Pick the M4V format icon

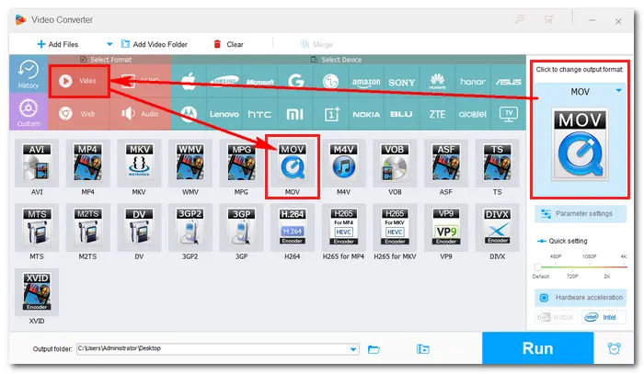pos(344,163)
